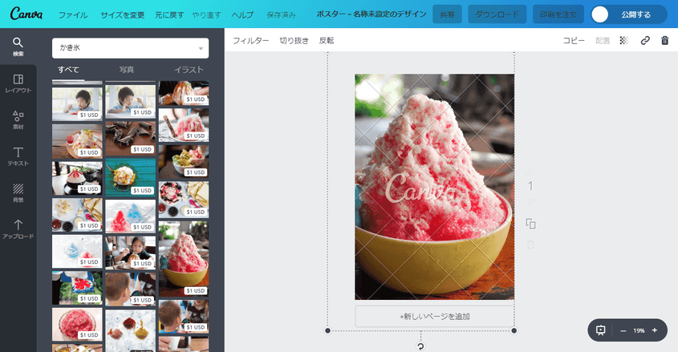
Task: Open the サイズを変更 menu
Action: (123, 14)
